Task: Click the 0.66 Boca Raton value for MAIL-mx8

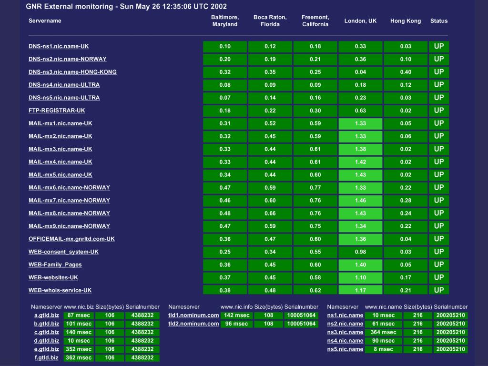Action: click(x=270, y=213)
